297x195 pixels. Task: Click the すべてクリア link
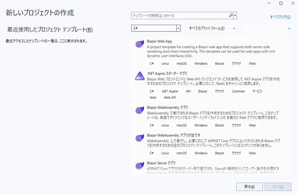tap(280, 17)
